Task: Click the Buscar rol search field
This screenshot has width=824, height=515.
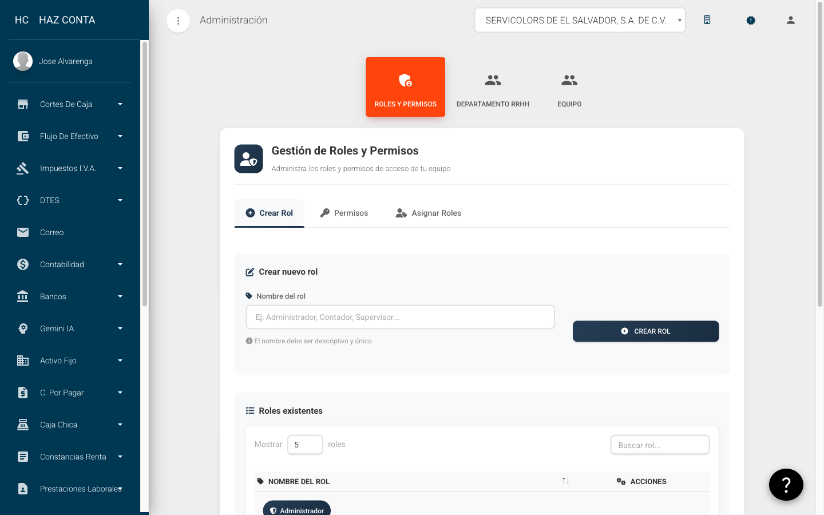Action: click(660, 445)
